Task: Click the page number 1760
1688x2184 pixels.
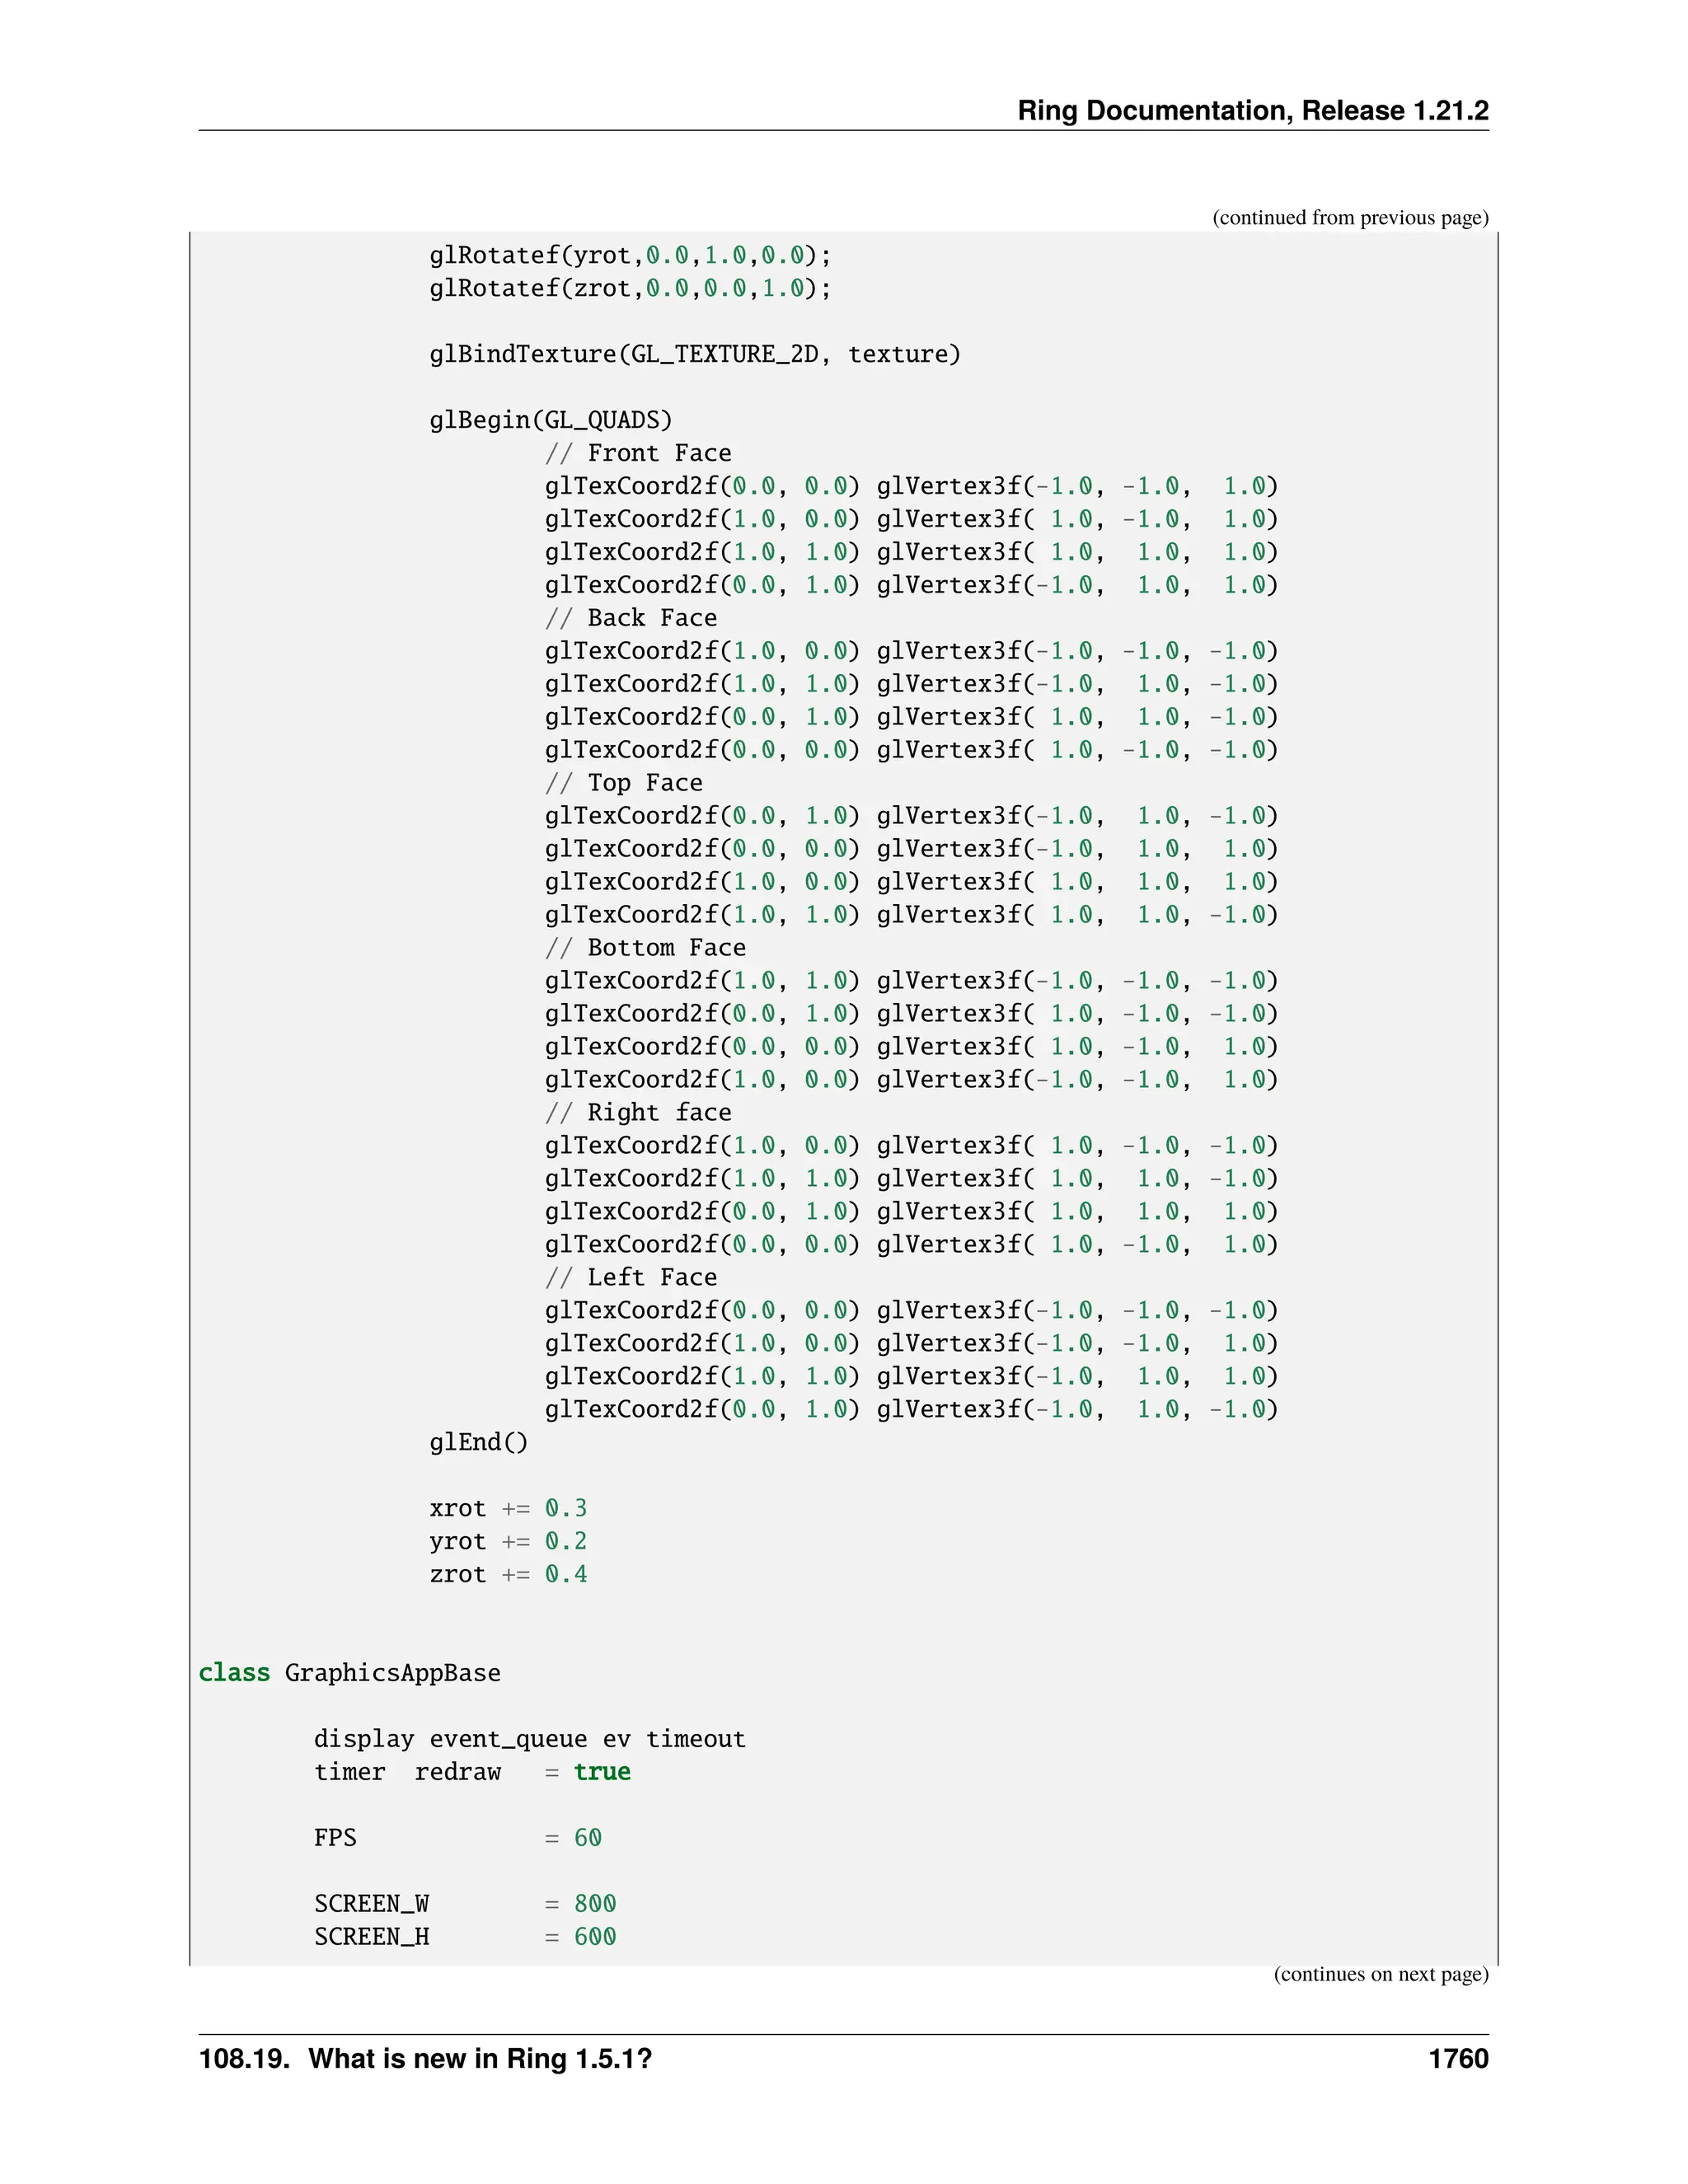Action: point(1458,2059)
